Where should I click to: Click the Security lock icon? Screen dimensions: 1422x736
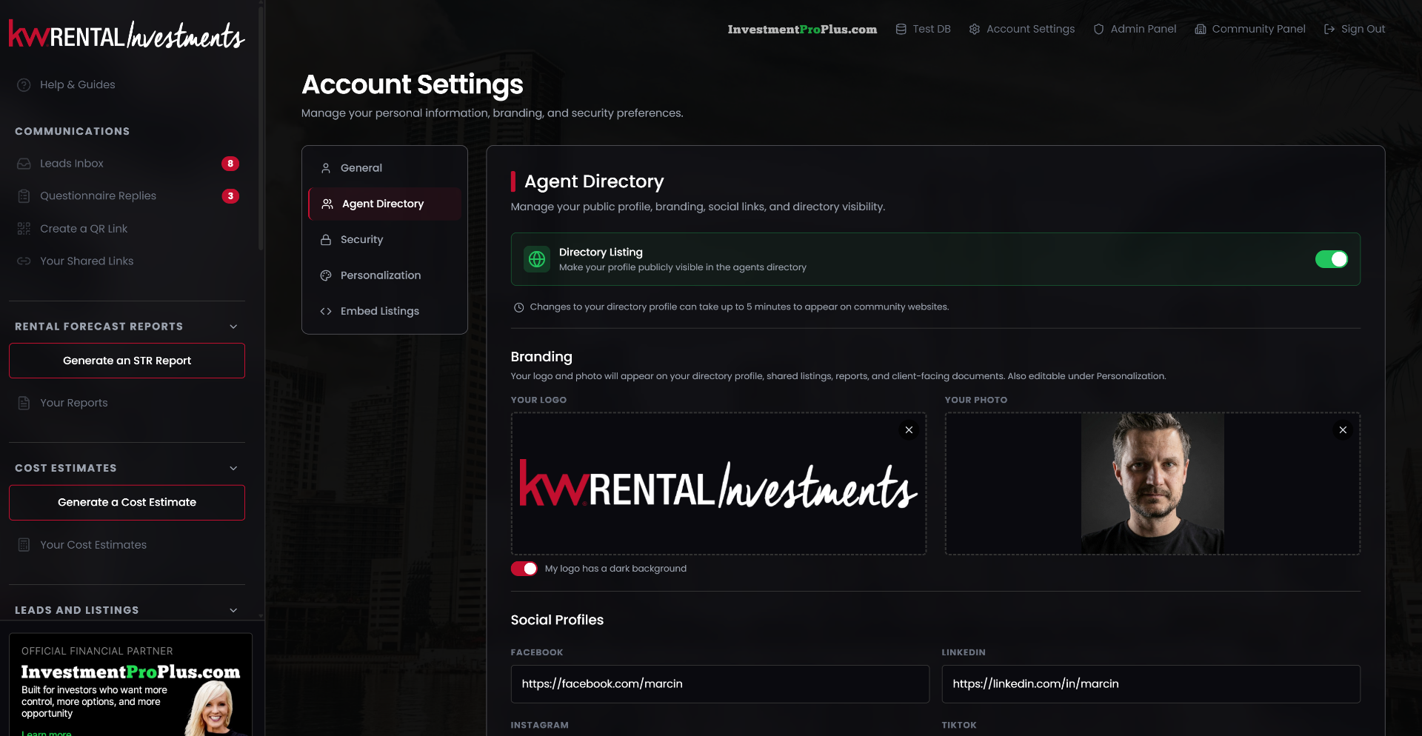pyautogui.click(x=326, y=240)
